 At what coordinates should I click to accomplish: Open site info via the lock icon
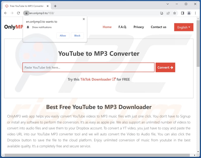tap(26, 13)
